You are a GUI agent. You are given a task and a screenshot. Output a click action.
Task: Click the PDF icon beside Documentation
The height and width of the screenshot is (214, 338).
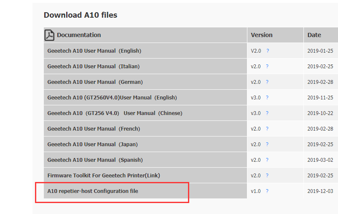(x=49, y=35)
